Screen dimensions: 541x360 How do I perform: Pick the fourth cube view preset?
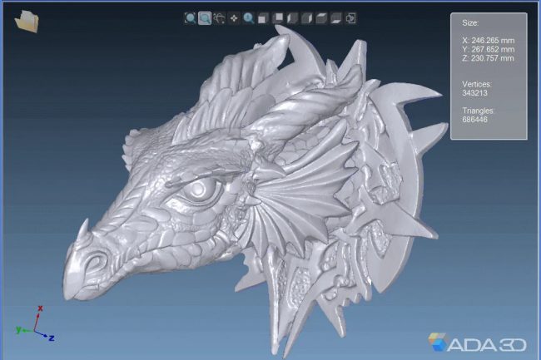(306, 17)
